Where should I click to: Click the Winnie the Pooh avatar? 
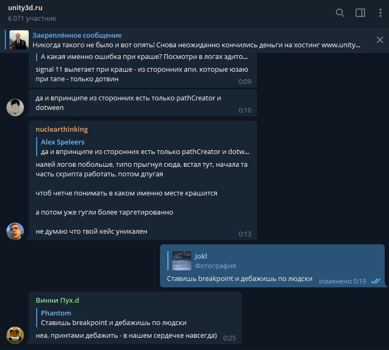point(15,335)
